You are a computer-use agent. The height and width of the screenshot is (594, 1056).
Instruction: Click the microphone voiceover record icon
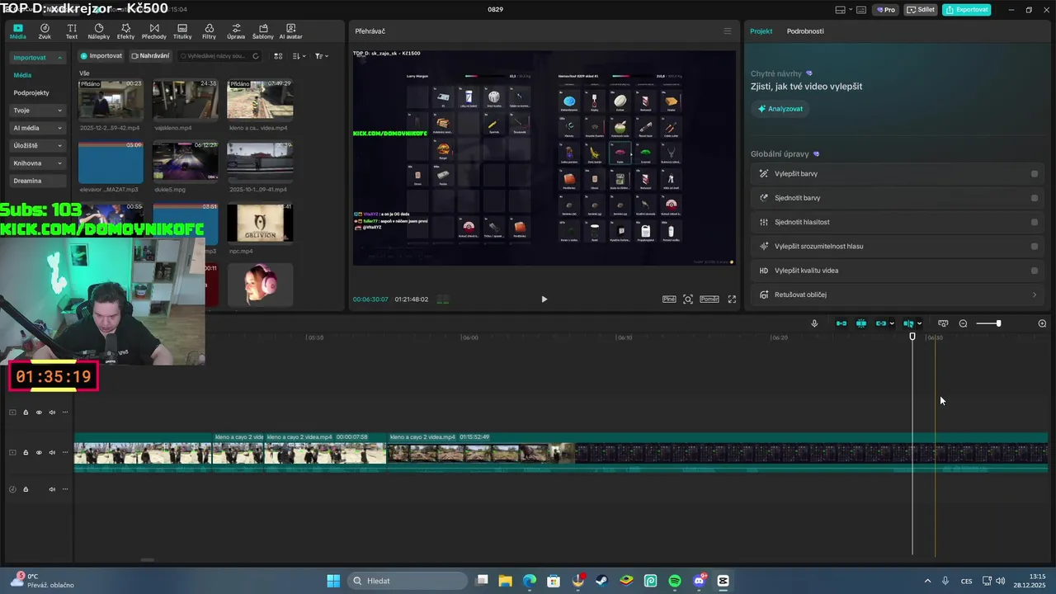tap(814, 323)
